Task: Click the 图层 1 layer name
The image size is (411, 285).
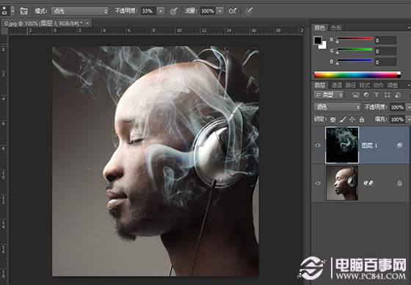Action: 369,145
